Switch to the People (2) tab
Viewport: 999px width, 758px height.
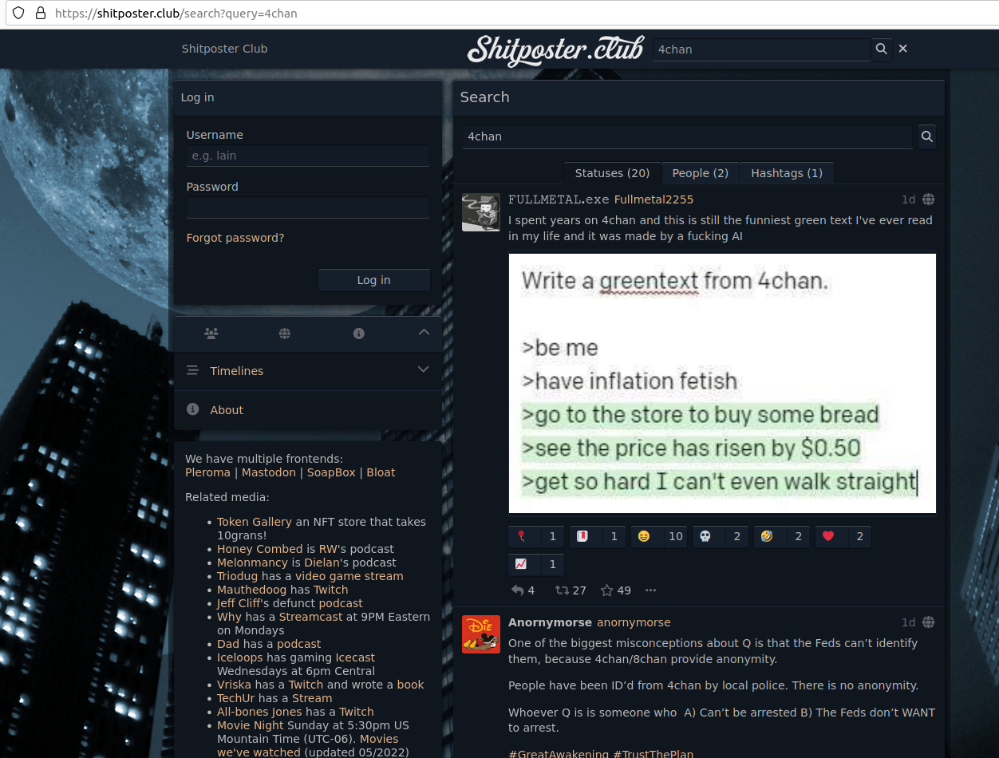point(700,173)
